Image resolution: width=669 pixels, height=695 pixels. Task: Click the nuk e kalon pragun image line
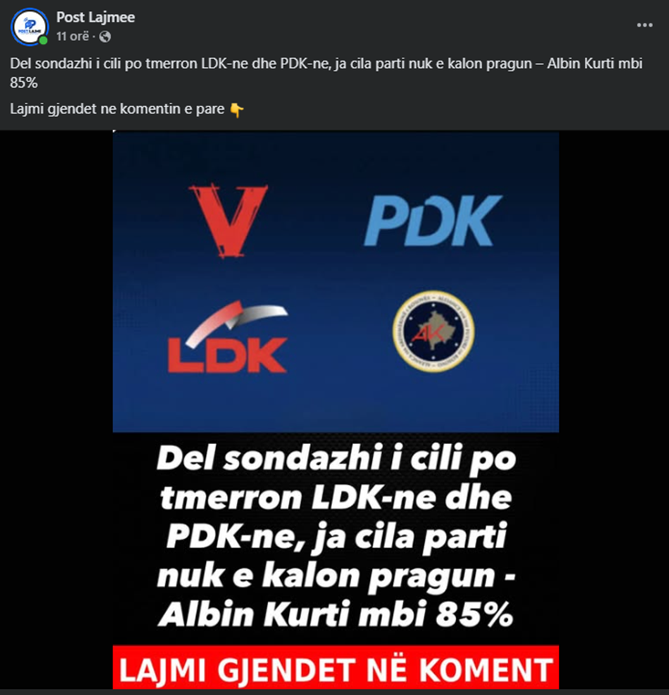(336, 576)
